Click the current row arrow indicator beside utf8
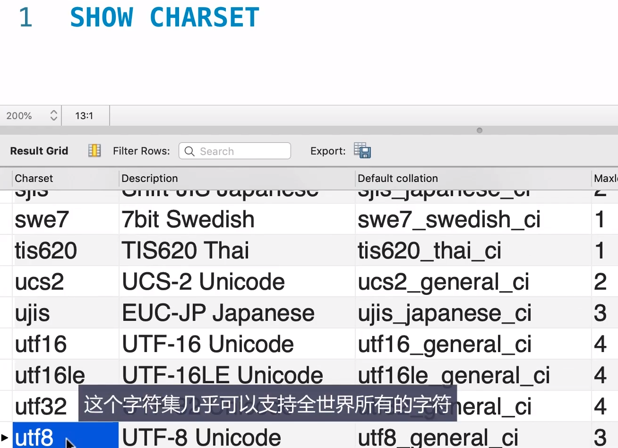Viewport: 618px width, 448px height. coord(5,437)
